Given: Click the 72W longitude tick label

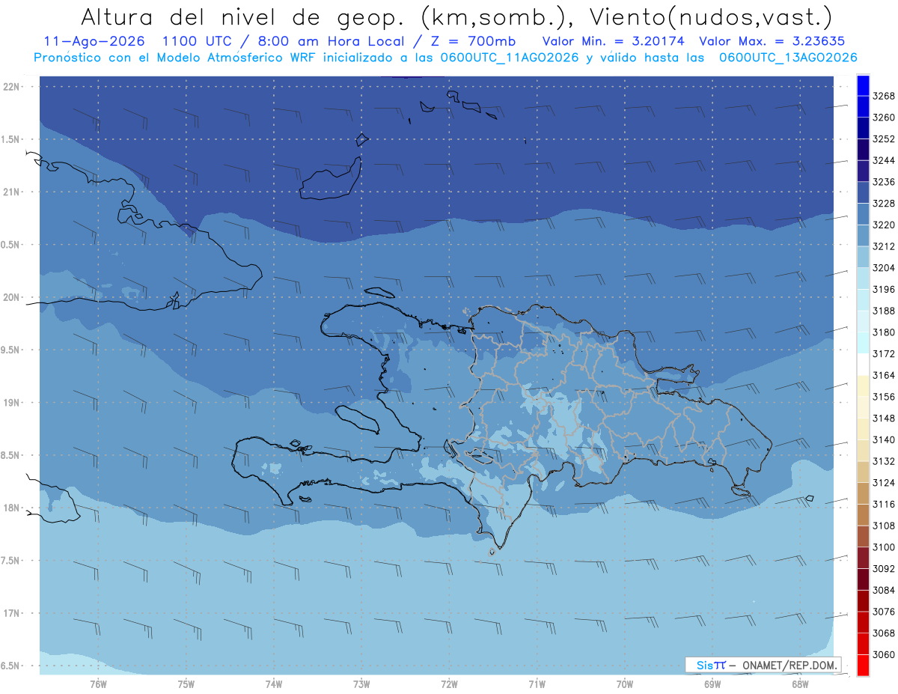Looking at the screenshot, I should [x=449, y=684].
